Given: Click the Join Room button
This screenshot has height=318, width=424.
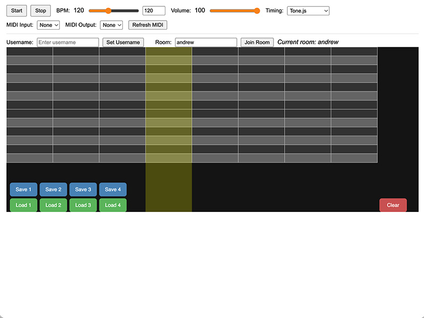Looking at the screenshot, I should coord(257,42).
